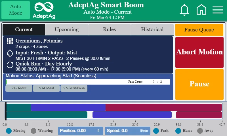Go to the Home screen icon

201,10
